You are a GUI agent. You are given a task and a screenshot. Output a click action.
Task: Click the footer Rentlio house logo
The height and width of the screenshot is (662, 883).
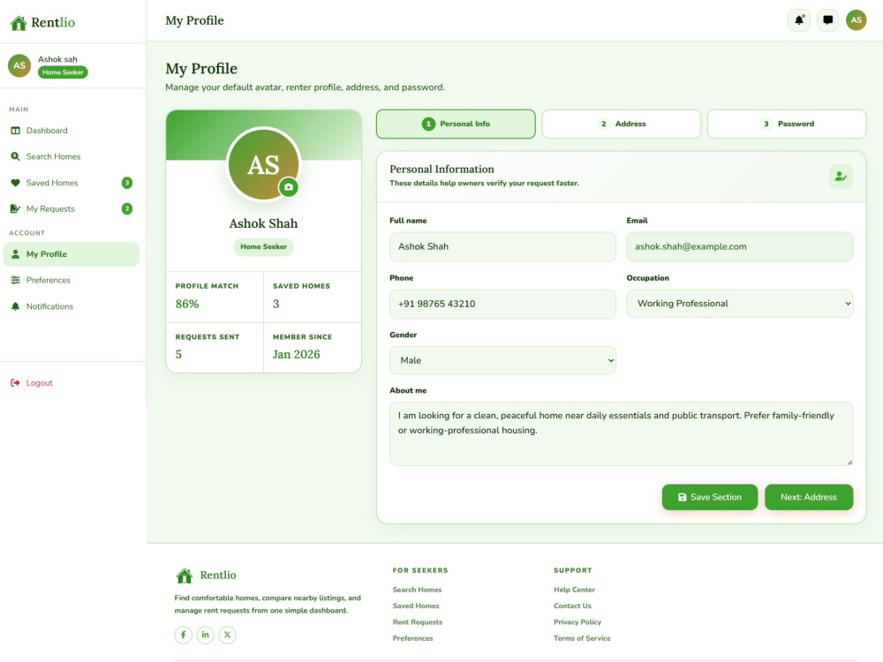click(x=185, y=575)
